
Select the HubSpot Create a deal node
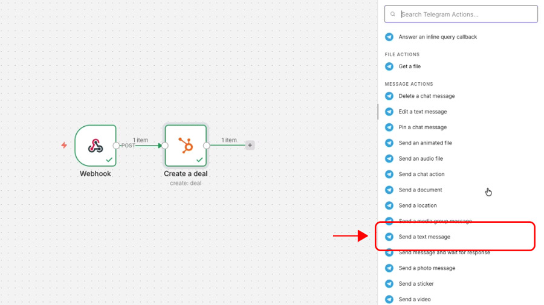(x=186, y=146)
